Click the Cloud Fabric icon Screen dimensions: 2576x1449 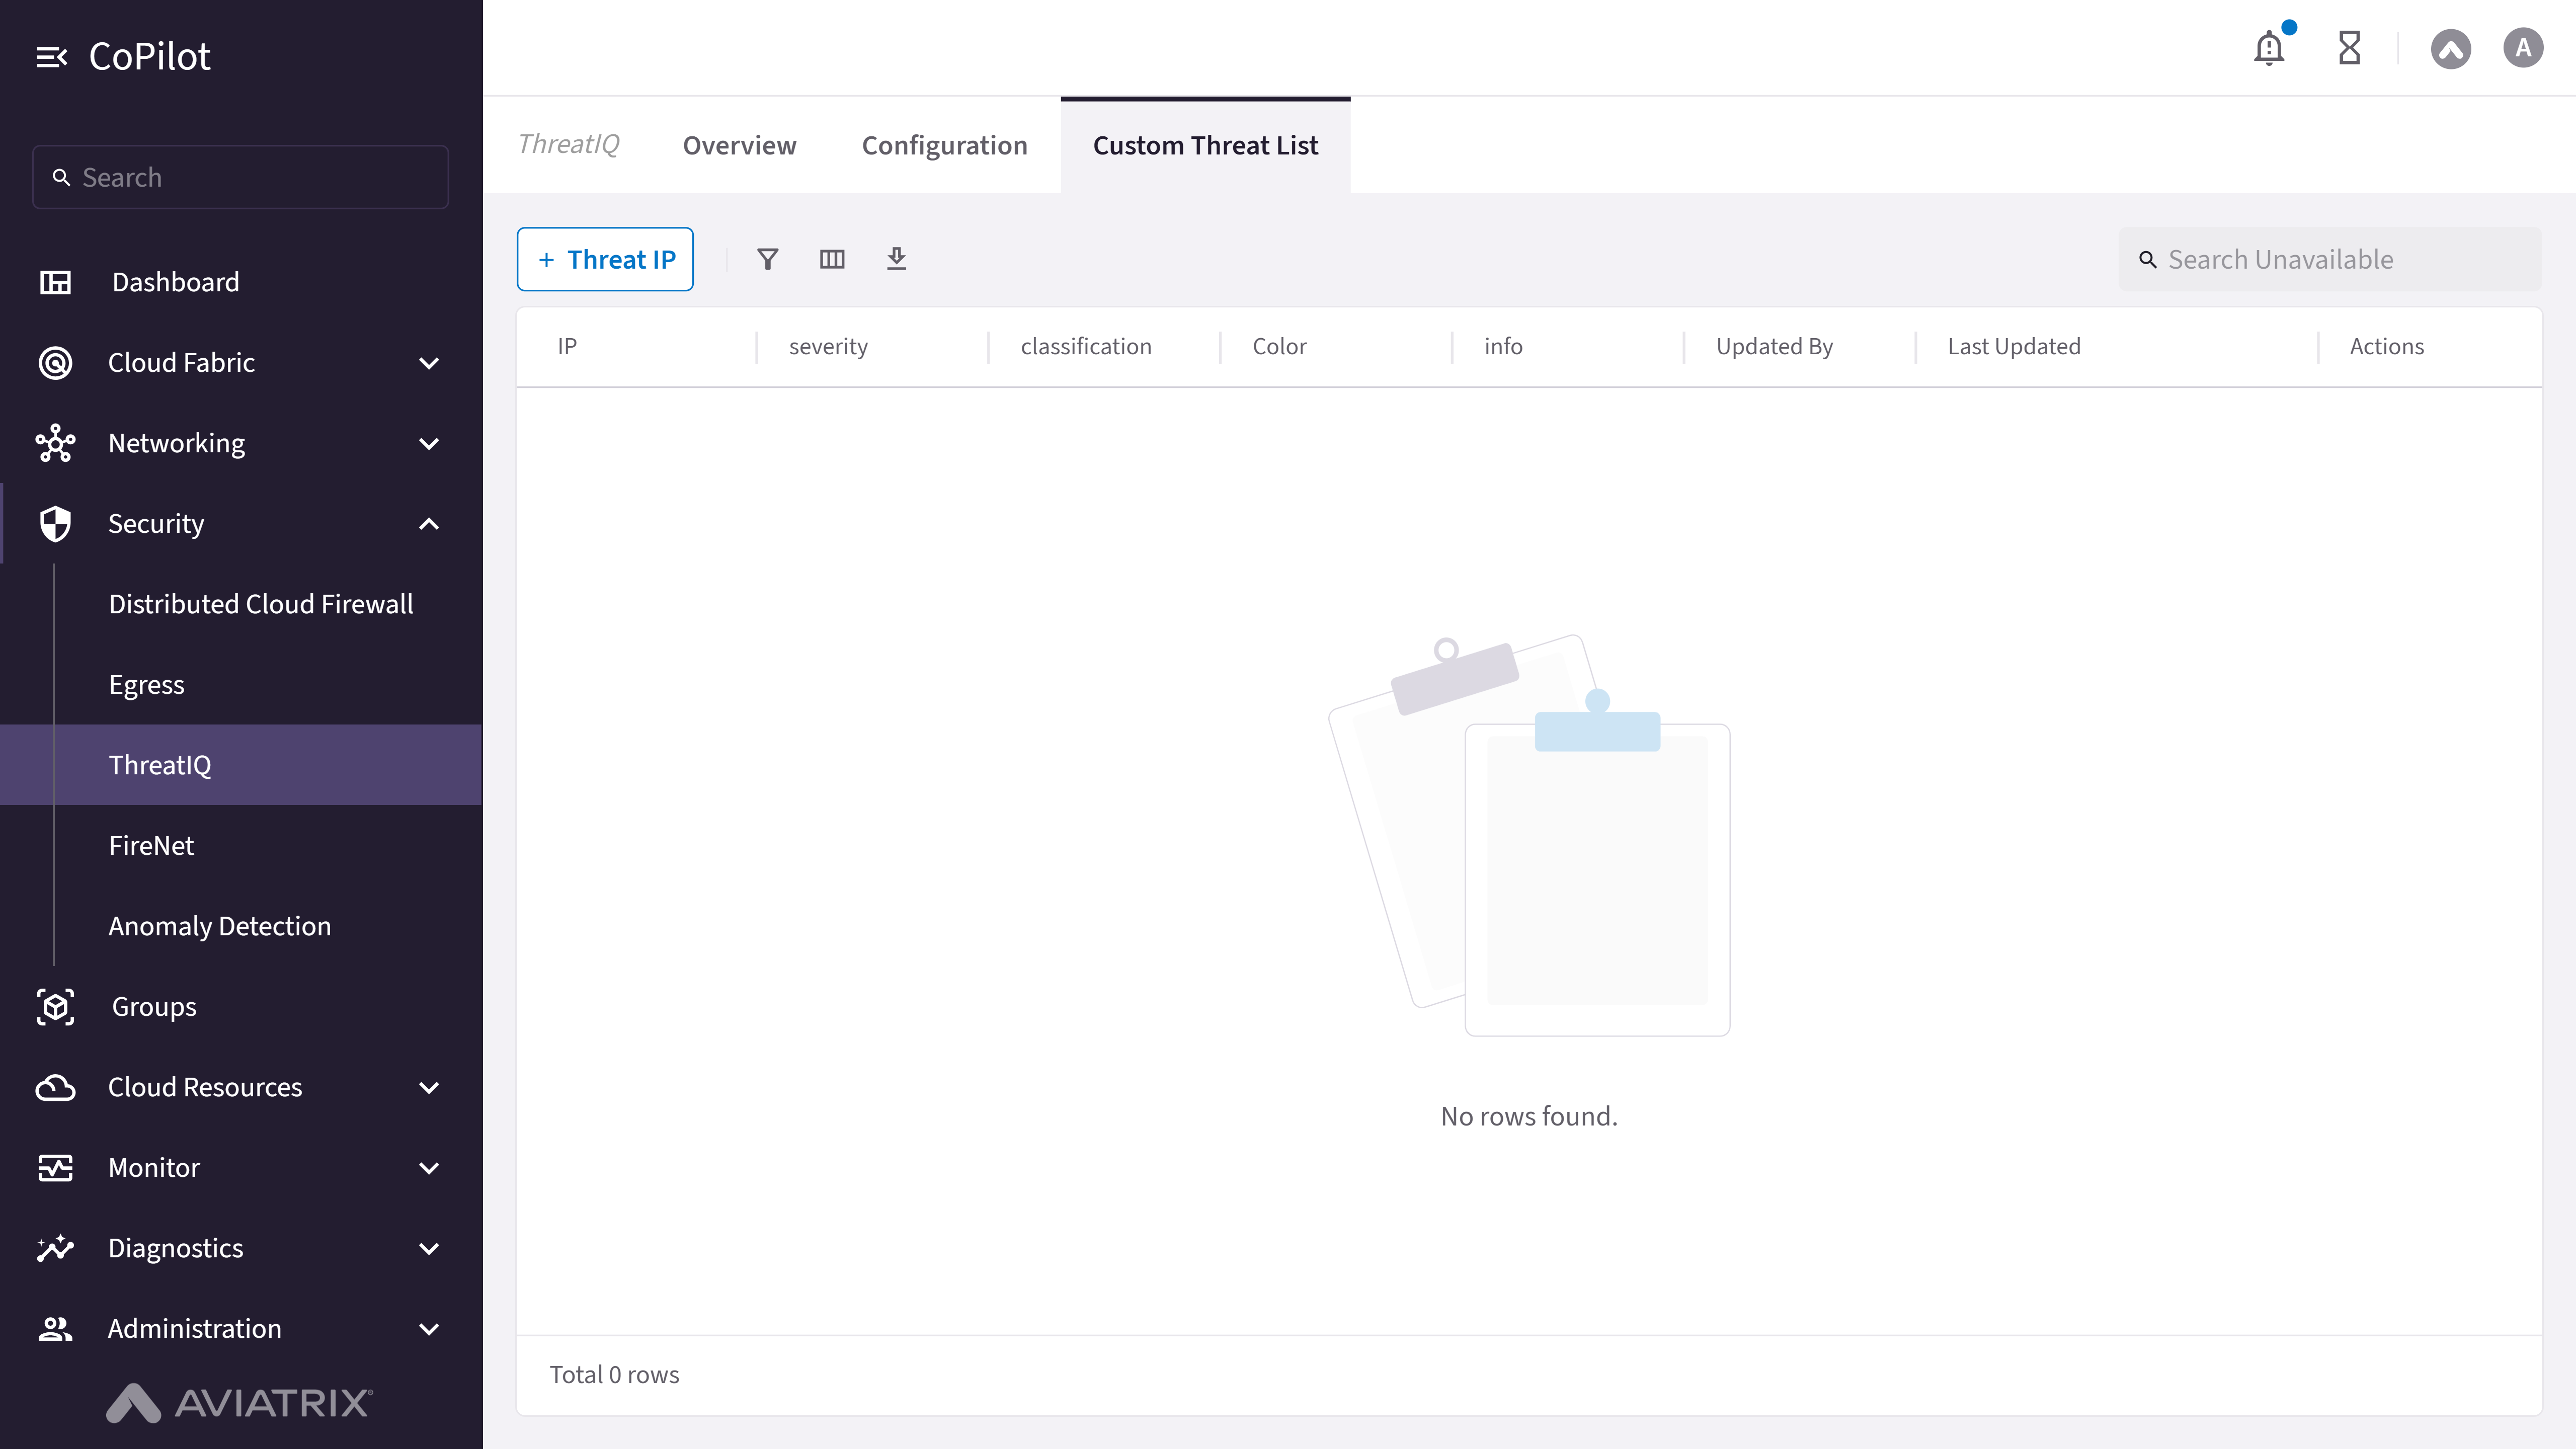(55, 362)
